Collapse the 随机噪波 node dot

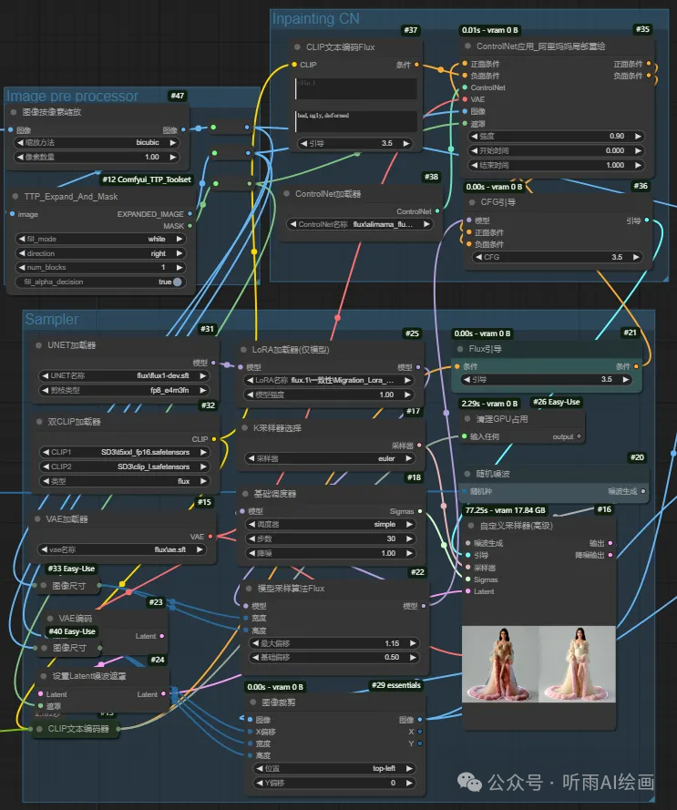point(467,474)
